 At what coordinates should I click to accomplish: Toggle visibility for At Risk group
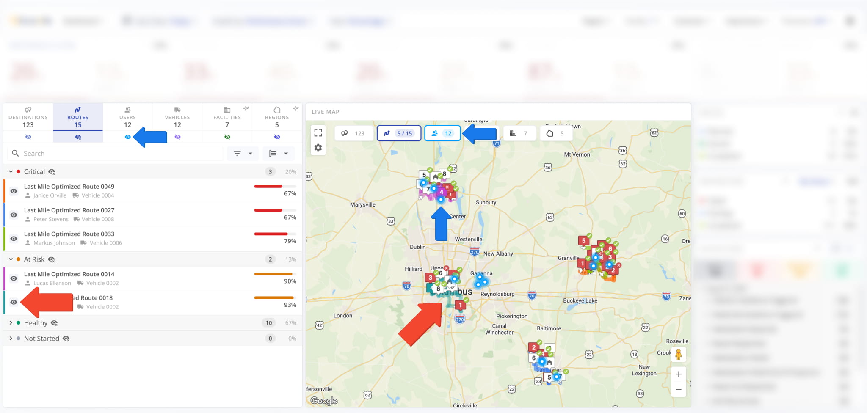pos(51,259)
